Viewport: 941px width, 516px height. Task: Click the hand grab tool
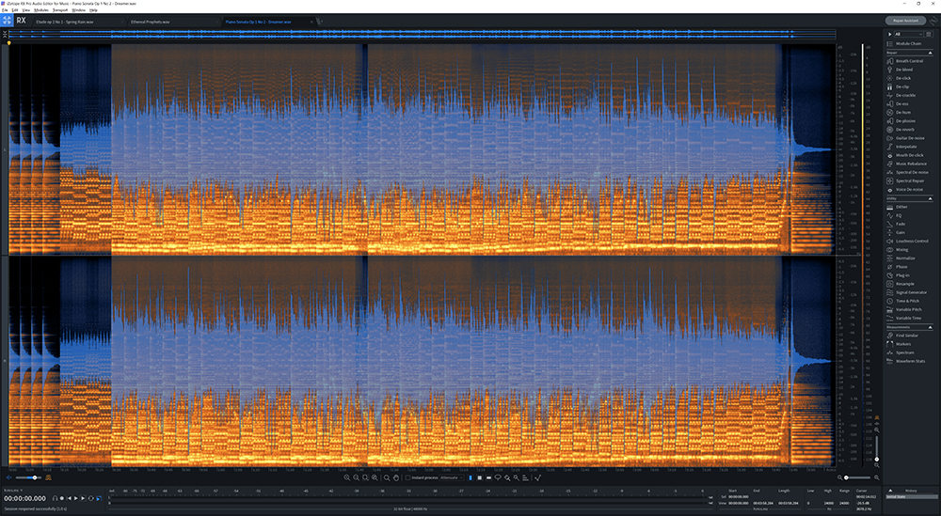(x=396, y=477)
